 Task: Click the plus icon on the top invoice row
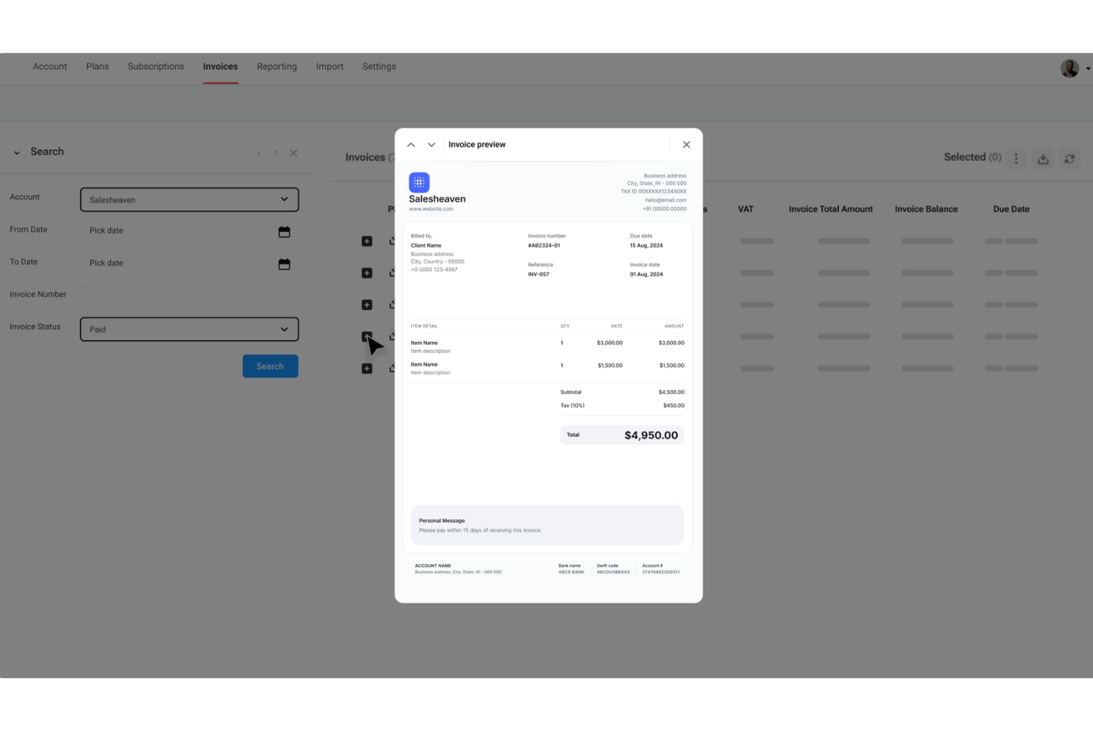(367, 241)
